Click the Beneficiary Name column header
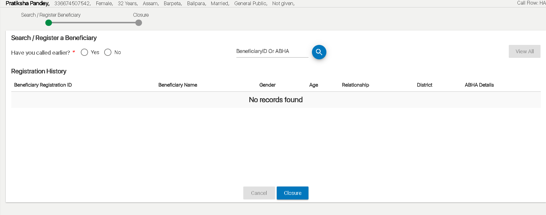Screen dimensions: 546x215 177,85
